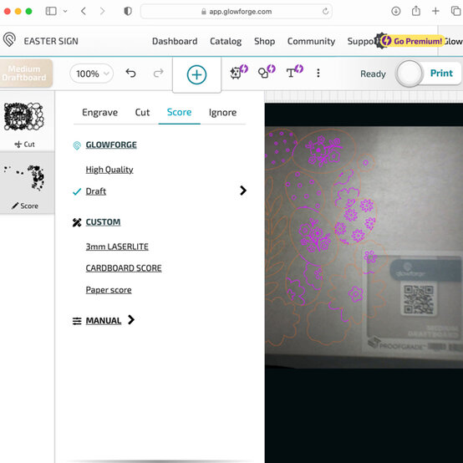
Task: Click the MANUAL settings heading
Action: pyautogui.click(x=104, y=321)
